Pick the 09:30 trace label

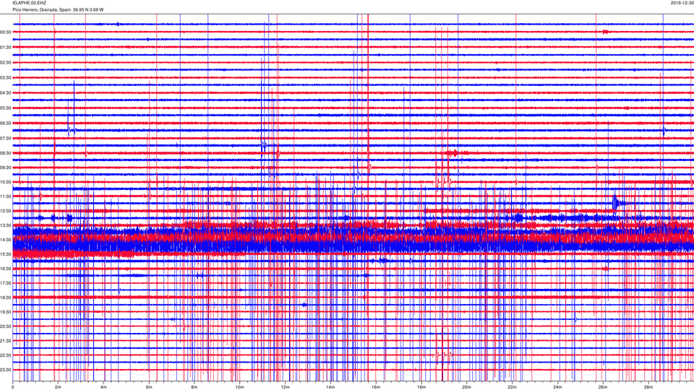click(x=6, y=168)
